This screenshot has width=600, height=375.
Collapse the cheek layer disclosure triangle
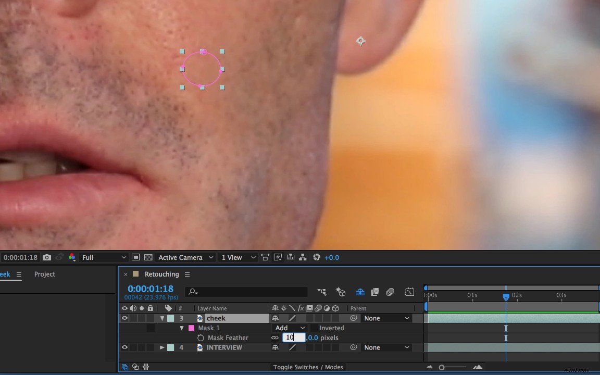click(162, 318)
